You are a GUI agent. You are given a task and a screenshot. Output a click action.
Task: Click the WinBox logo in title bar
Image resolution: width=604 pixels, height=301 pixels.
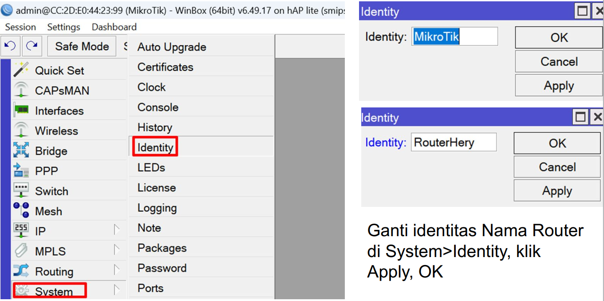tap(7, 10)
